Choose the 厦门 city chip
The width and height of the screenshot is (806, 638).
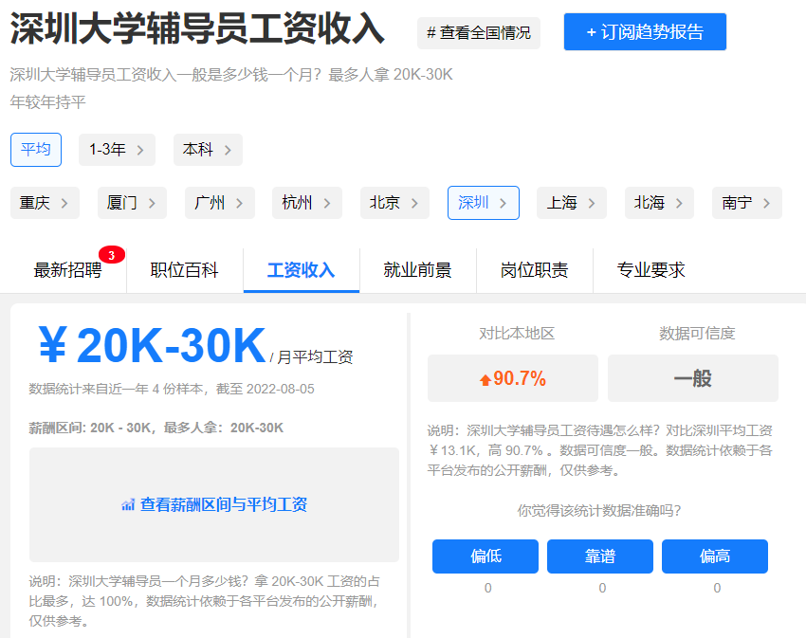pos(132,203)
